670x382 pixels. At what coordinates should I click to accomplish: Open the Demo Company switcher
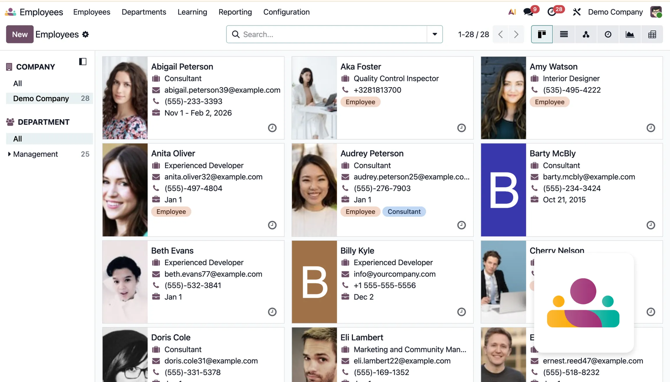pos(615,12)
